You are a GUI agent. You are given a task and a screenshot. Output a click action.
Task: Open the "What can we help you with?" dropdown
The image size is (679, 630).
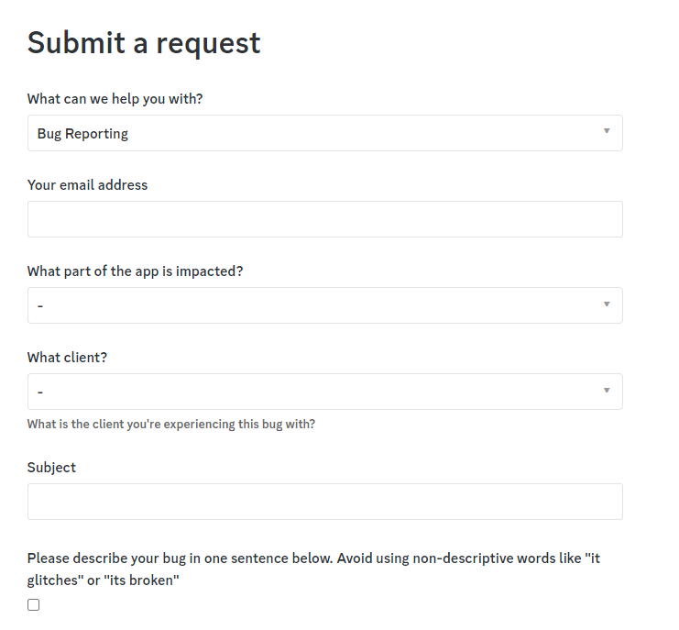click(324, 133)
